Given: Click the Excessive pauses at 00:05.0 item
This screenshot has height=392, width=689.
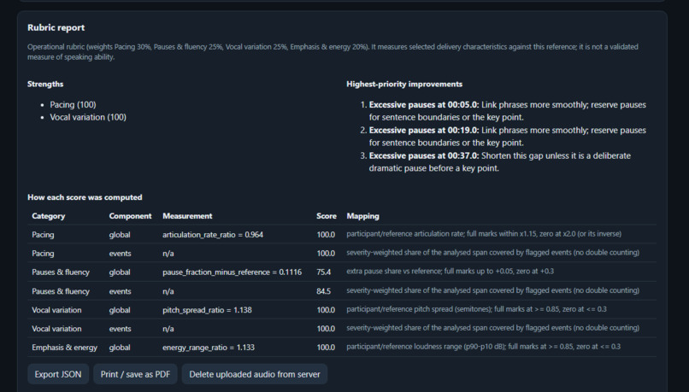Looking at the screenshot, I should 508,111.
